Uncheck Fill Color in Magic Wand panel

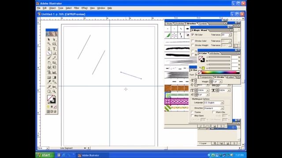193,35
